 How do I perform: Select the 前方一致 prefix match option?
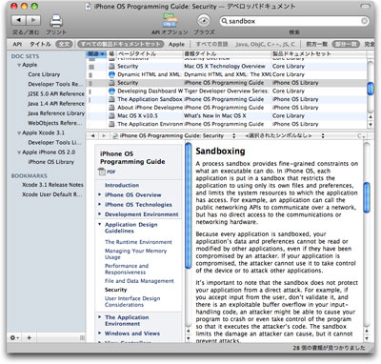316,44
